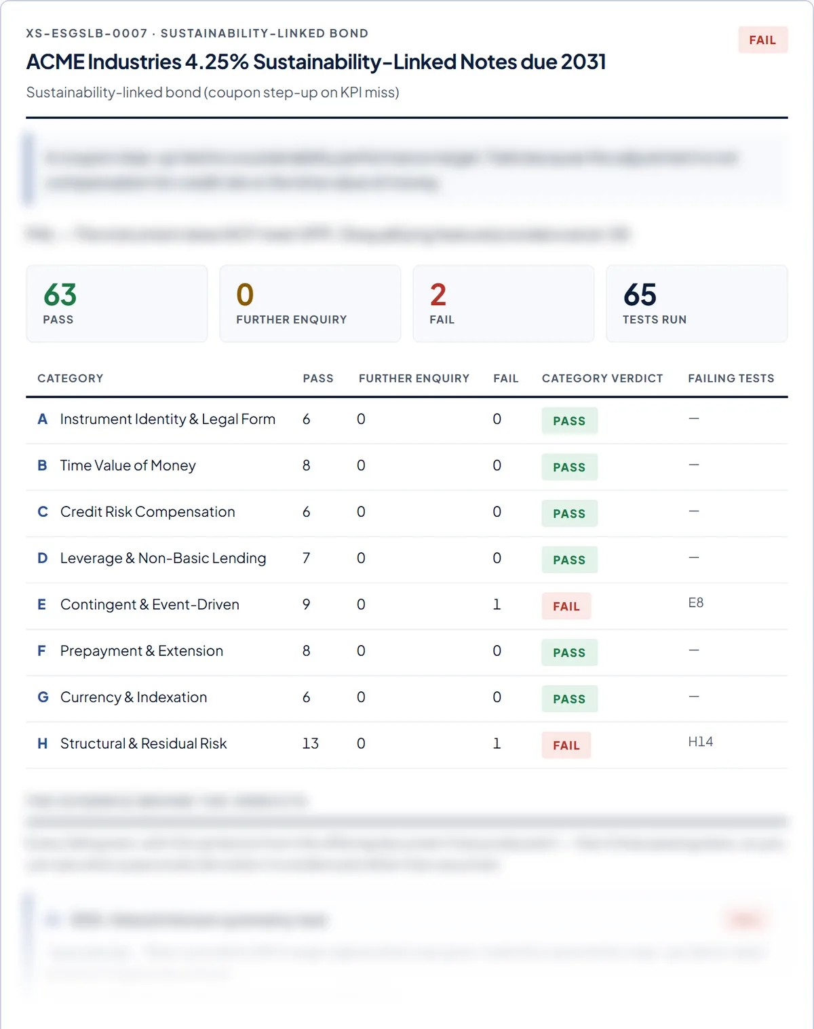Click the 0 FURTHER ENQUIRY summary card

point(310,303)
